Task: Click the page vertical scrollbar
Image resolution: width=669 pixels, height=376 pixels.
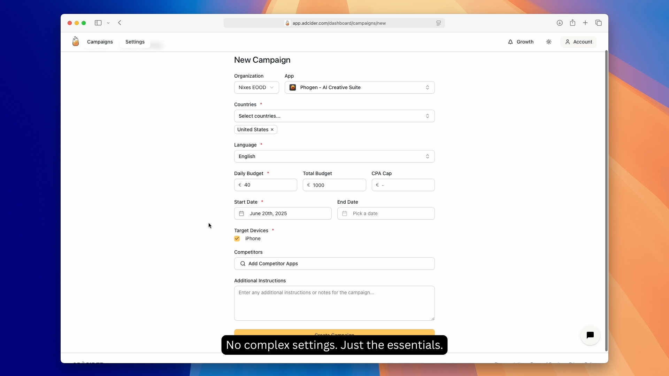Action: [x=606, y=201]
